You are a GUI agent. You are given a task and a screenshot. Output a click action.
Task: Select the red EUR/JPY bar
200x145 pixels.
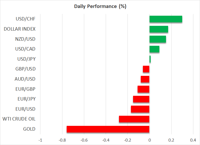coord(141,99)
